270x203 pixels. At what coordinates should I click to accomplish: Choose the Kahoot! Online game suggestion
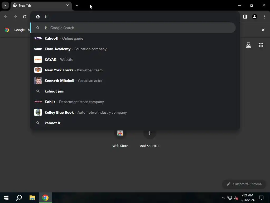pos(135,38)
